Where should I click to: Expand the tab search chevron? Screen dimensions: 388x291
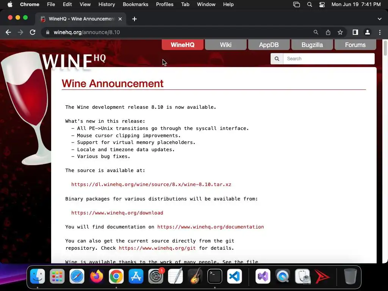tap(380, 19)
